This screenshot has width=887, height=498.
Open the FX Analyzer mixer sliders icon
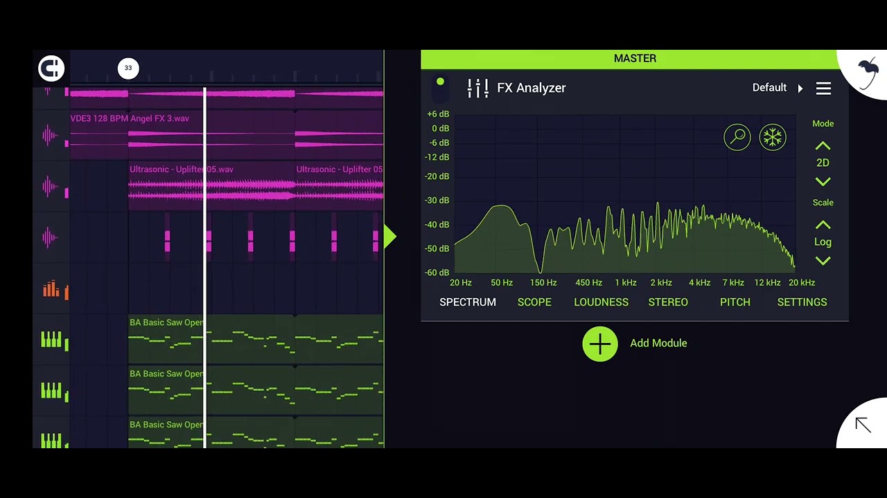478,88
